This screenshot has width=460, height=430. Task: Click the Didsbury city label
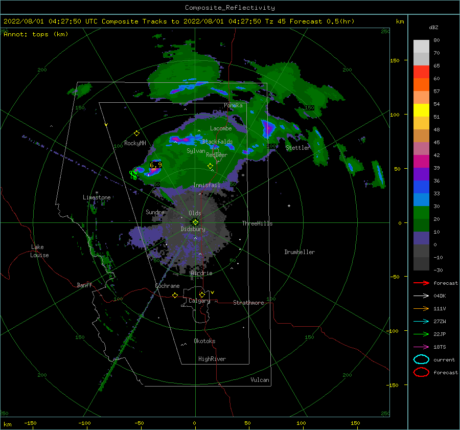tap(193, 229)
